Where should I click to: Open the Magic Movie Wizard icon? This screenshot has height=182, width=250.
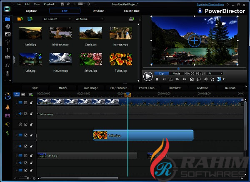pyautogui.click(x=7, y=96)
